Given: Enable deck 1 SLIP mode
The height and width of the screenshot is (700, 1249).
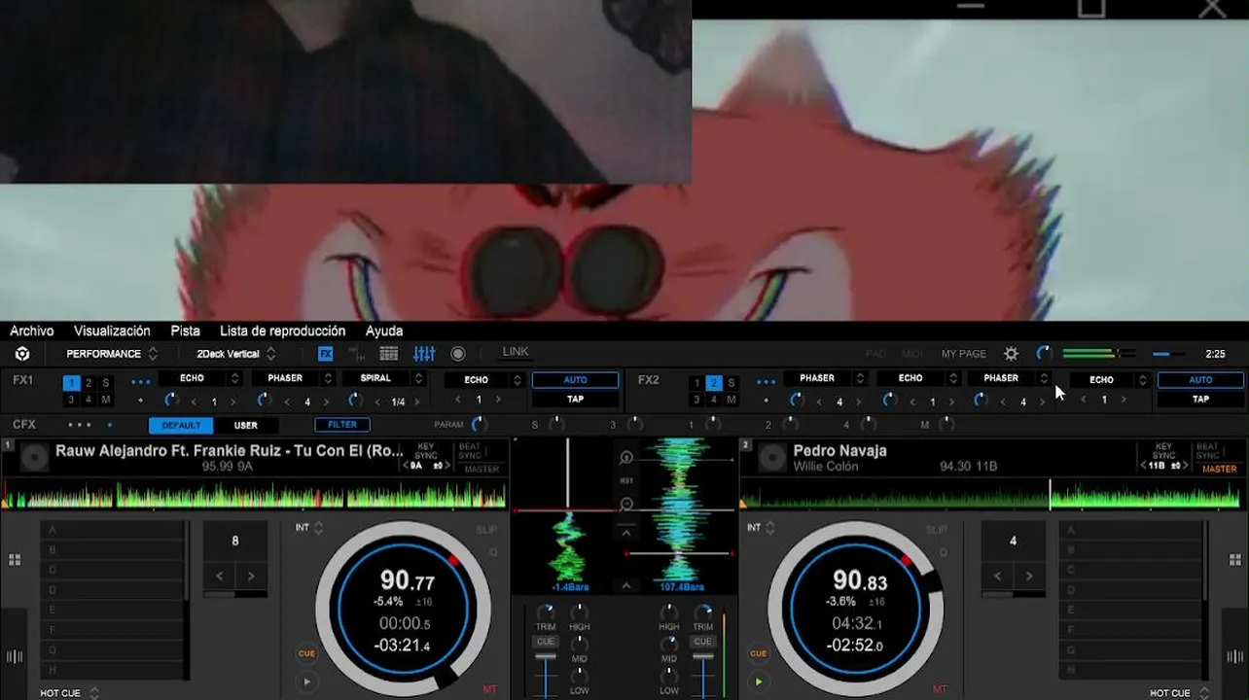Looking at the screenshot, I should click(x=486, y=530).
